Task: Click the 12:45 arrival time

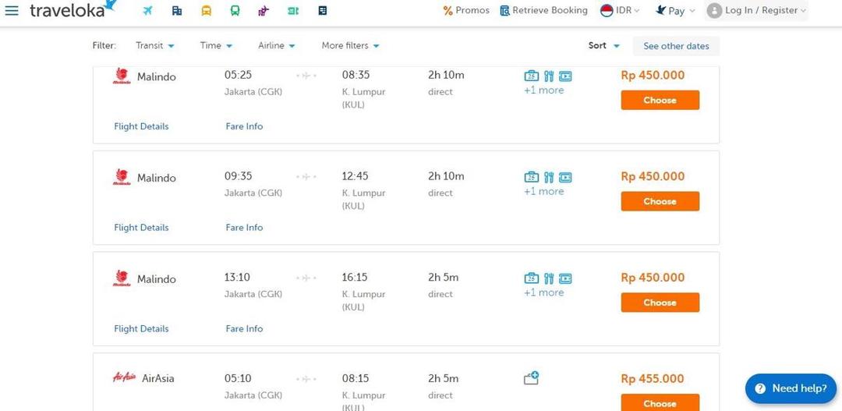Action: [355, 176]
